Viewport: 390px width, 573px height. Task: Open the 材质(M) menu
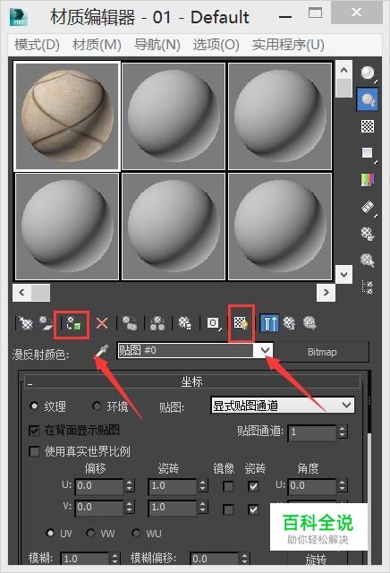click(x=97, y=45)
